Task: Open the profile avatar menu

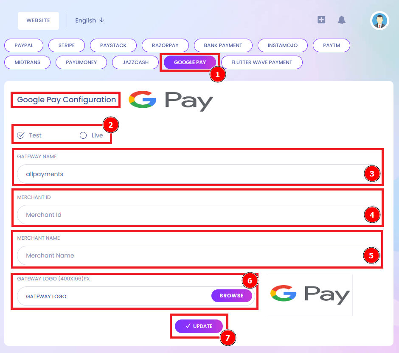Action: [x=379, y=20]
